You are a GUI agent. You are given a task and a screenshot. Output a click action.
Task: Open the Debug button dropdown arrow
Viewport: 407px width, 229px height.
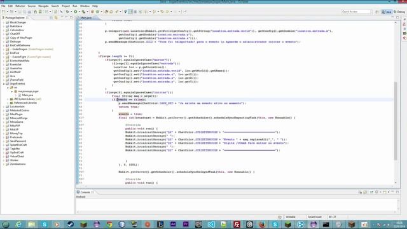click(x=71, y=11)
